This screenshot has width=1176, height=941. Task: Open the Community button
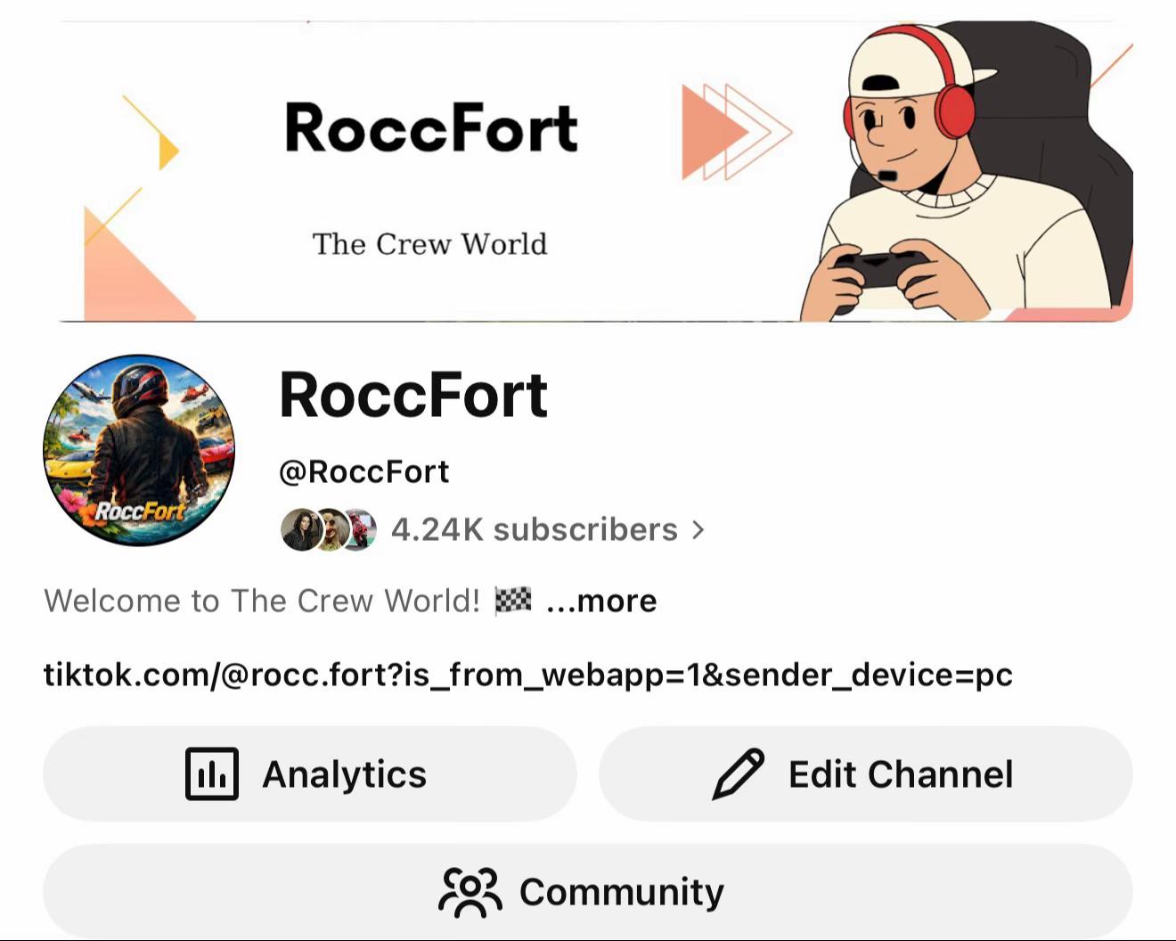coord(588,891)
